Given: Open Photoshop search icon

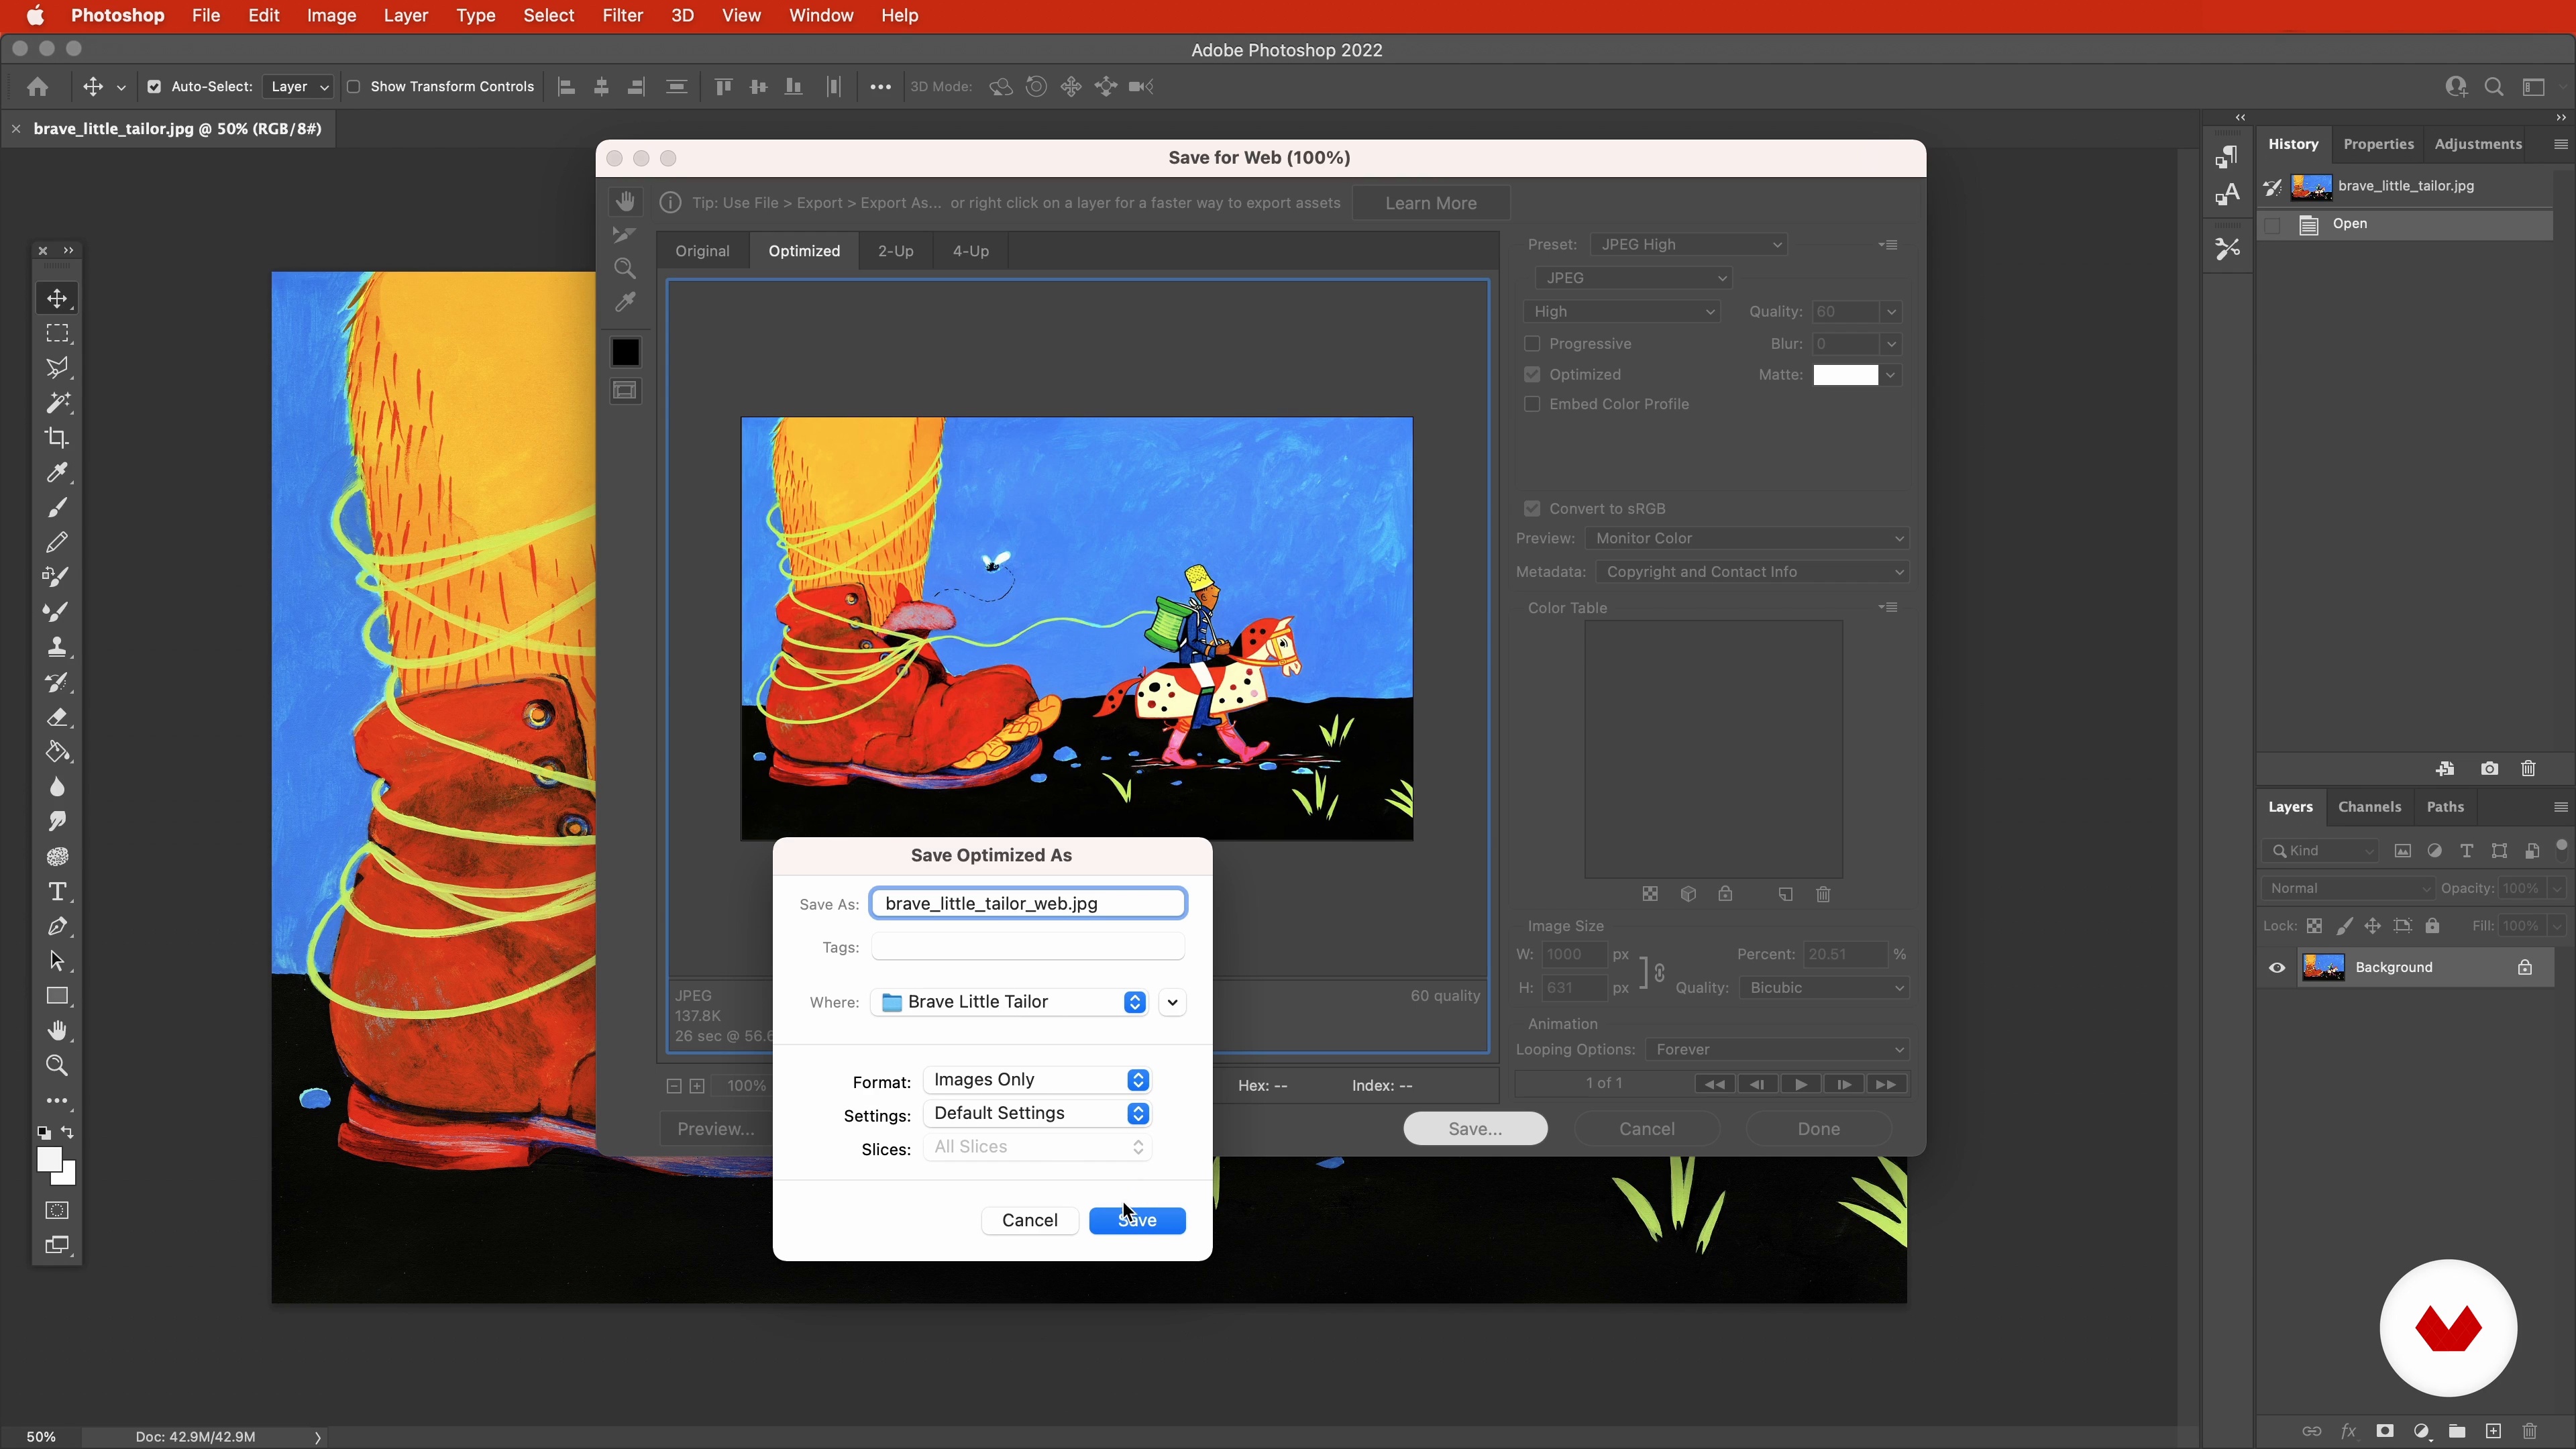Looking at the screenshot, I should (x=2494, y=87).
